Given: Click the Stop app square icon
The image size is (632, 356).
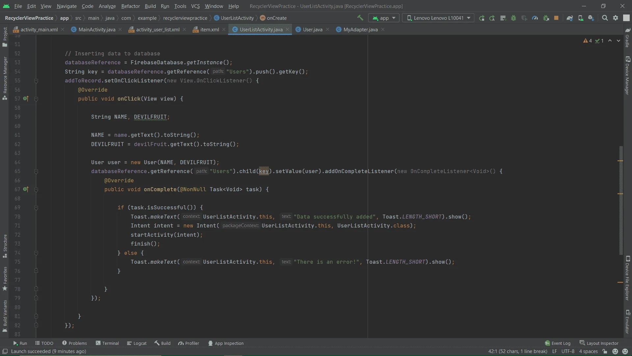Looking at the screenshot, I should 556,18.
